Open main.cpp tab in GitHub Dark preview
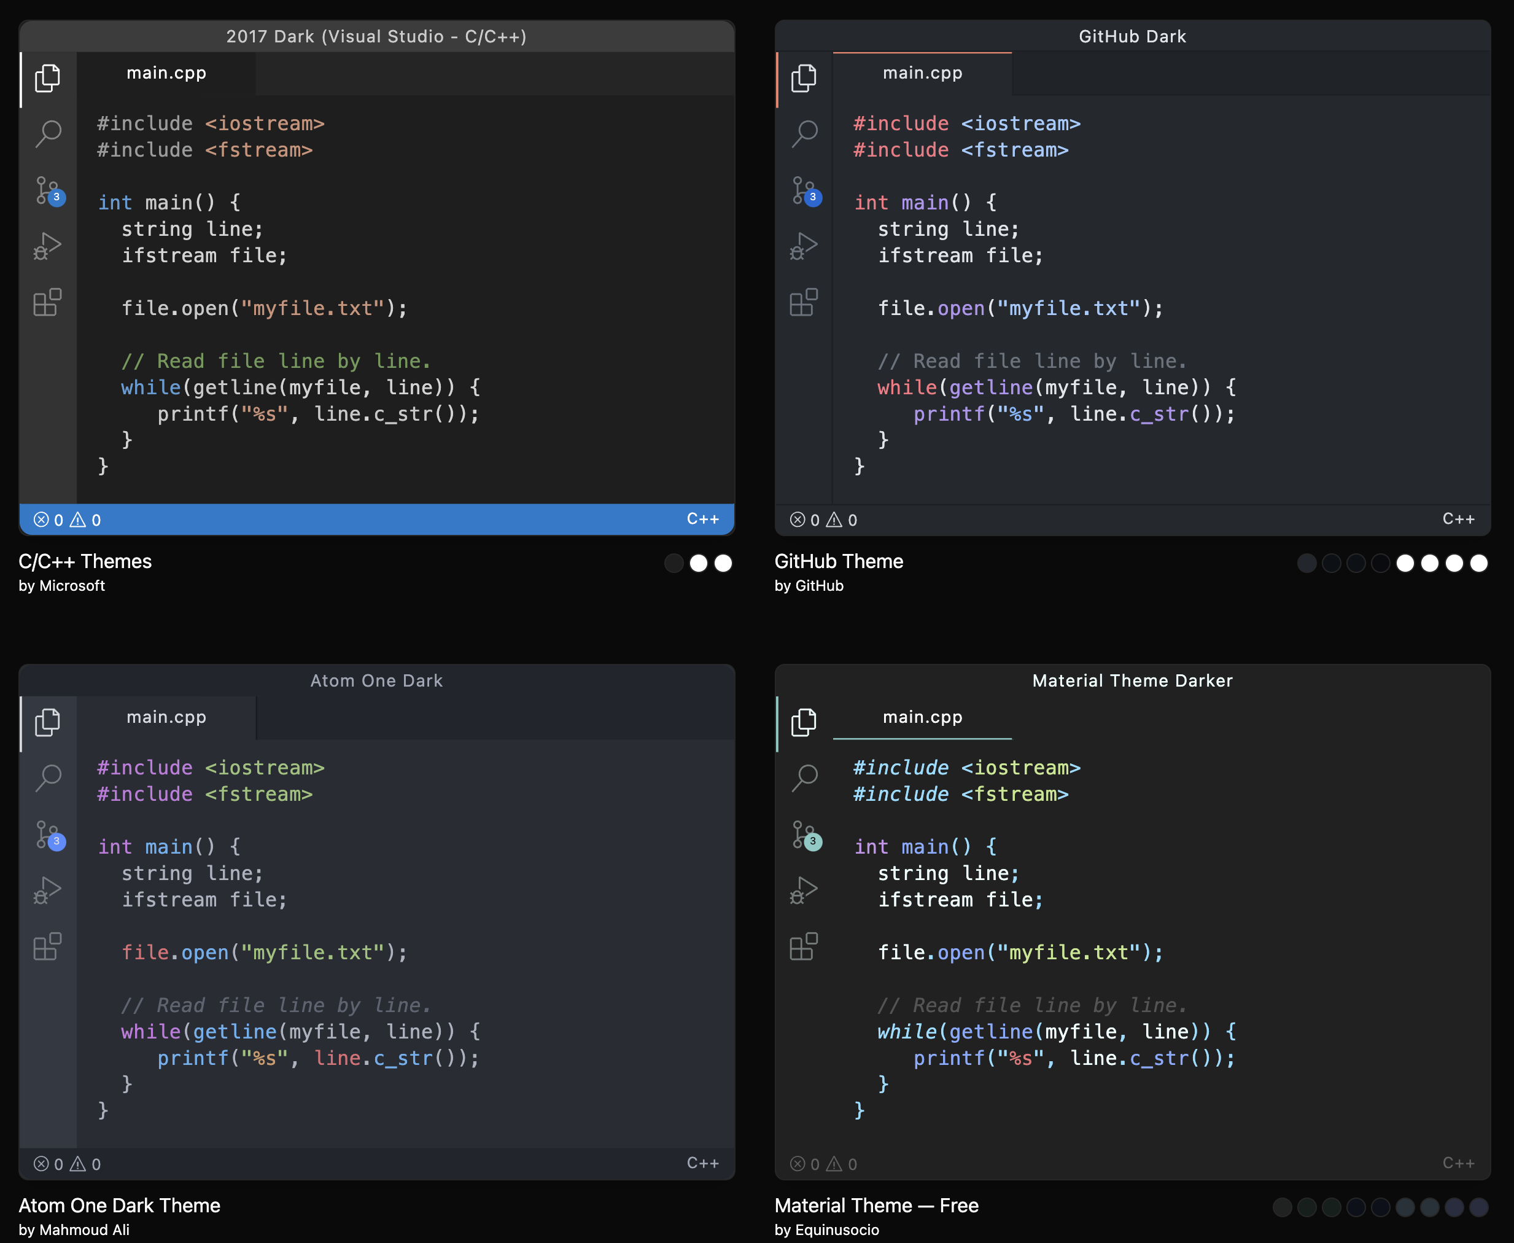Screen dimensions: 1514x1243 tap(922, 73)
